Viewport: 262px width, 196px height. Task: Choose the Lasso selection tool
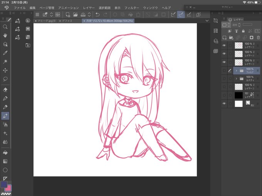pyautogui.click(x=5, y=79)
